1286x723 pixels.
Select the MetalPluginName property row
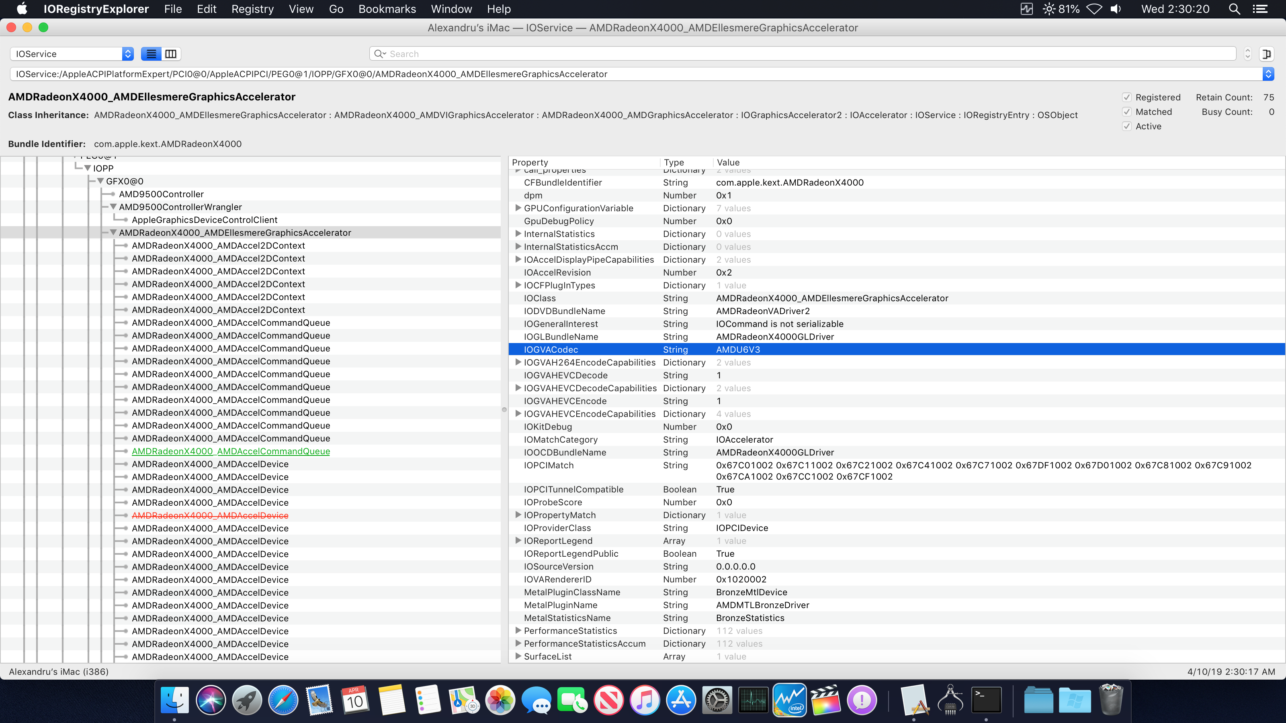pyautogui.click(x=560, y=605)
